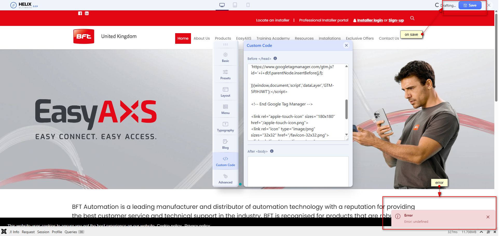Switch to desktop device preview
The image size is (499, 236).
(222, 5)
